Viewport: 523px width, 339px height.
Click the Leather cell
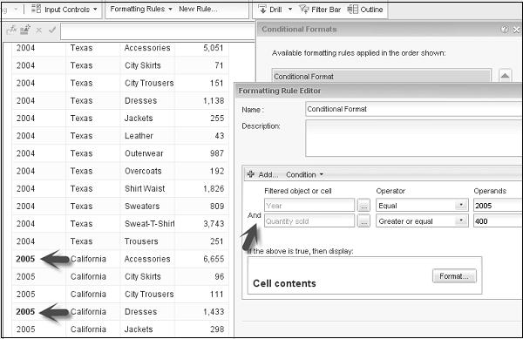point(147,136)
